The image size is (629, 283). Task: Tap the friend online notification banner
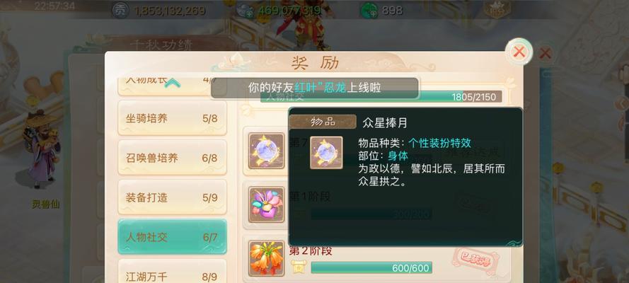coord(314,88)
